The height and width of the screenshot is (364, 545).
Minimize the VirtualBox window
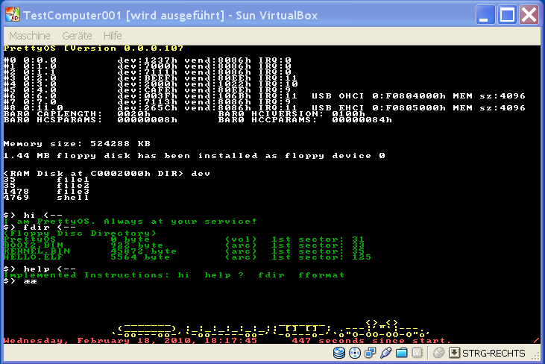tap(485, 15)
